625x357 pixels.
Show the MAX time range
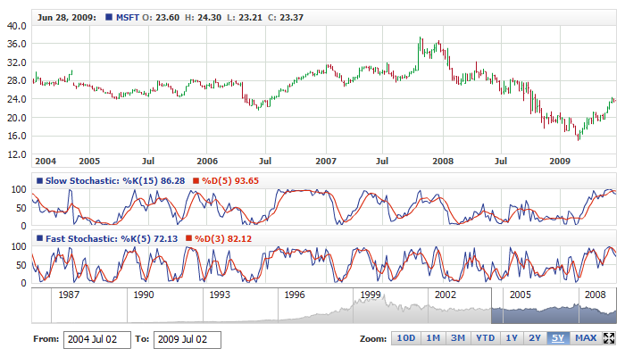[x=586, y=338]
